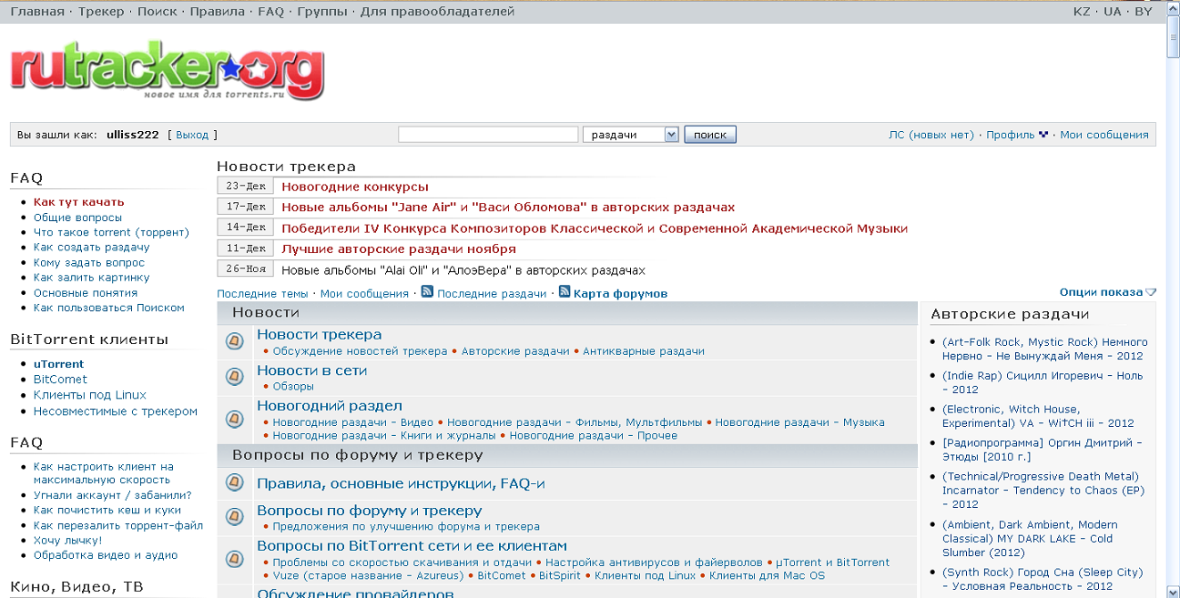Click RSS icon beside Карта форумов

[564, 292]
